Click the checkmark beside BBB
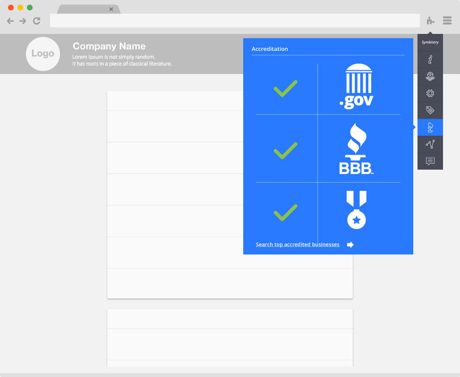This screenshot has height=377, width=460. [x=285, y=151]
